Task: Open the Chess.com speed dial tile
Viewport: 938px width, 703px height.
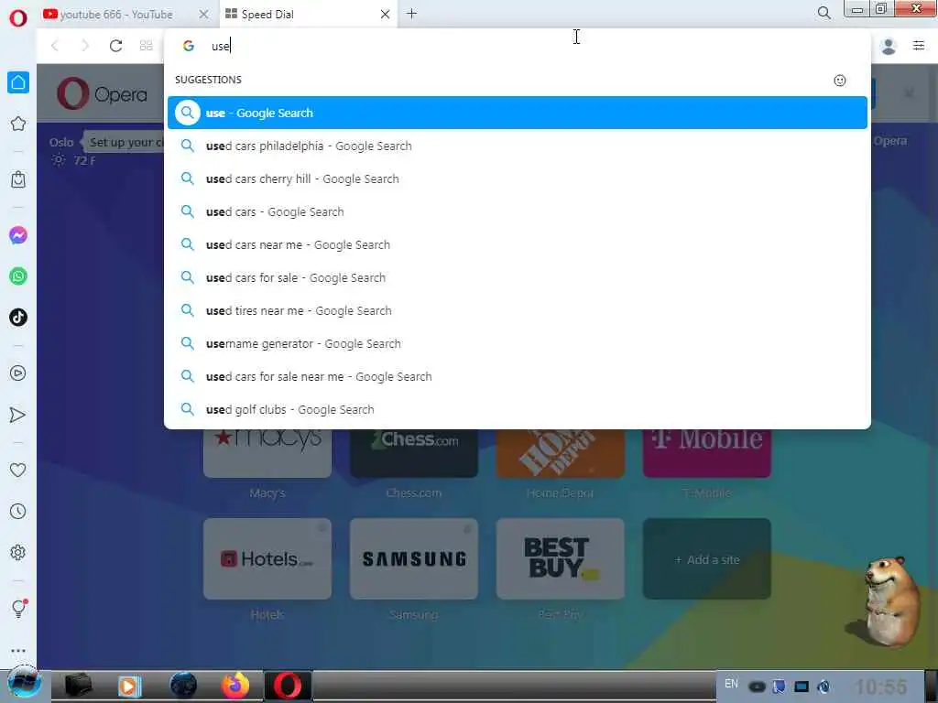Action: [x=414, y=453]
